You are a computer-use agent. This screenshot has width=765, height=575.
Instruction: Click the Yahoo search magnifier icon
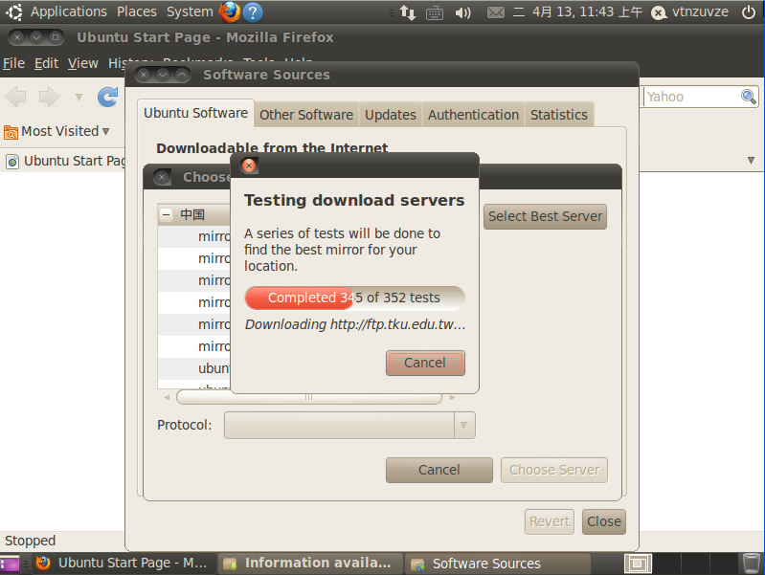pyautogui.click(x=748, y=97)
